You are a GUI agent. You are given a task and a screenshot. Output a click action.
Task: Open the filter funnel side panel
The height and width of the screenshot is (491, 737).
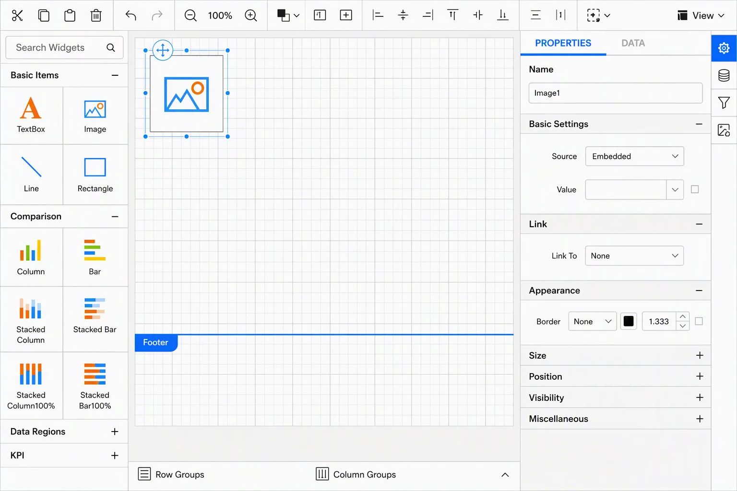(x=724, y=103)
